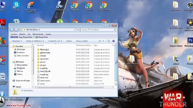The height and width of the screenshot is (108, 193).
Task: Click the Photo Print icon
Action: click(36, 37)
